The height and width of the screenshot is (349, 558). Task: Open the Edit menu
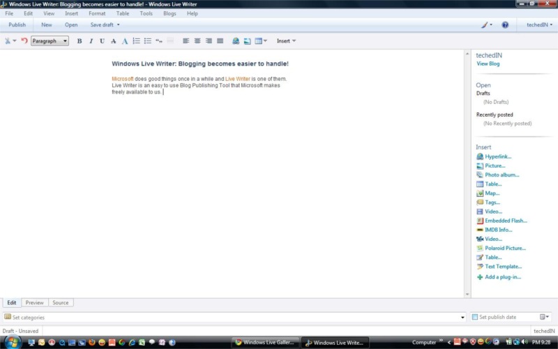tap(28, 13)
